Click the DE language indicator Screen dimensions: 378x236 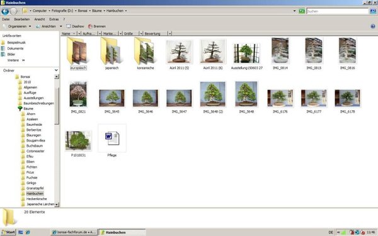point(331,232)
